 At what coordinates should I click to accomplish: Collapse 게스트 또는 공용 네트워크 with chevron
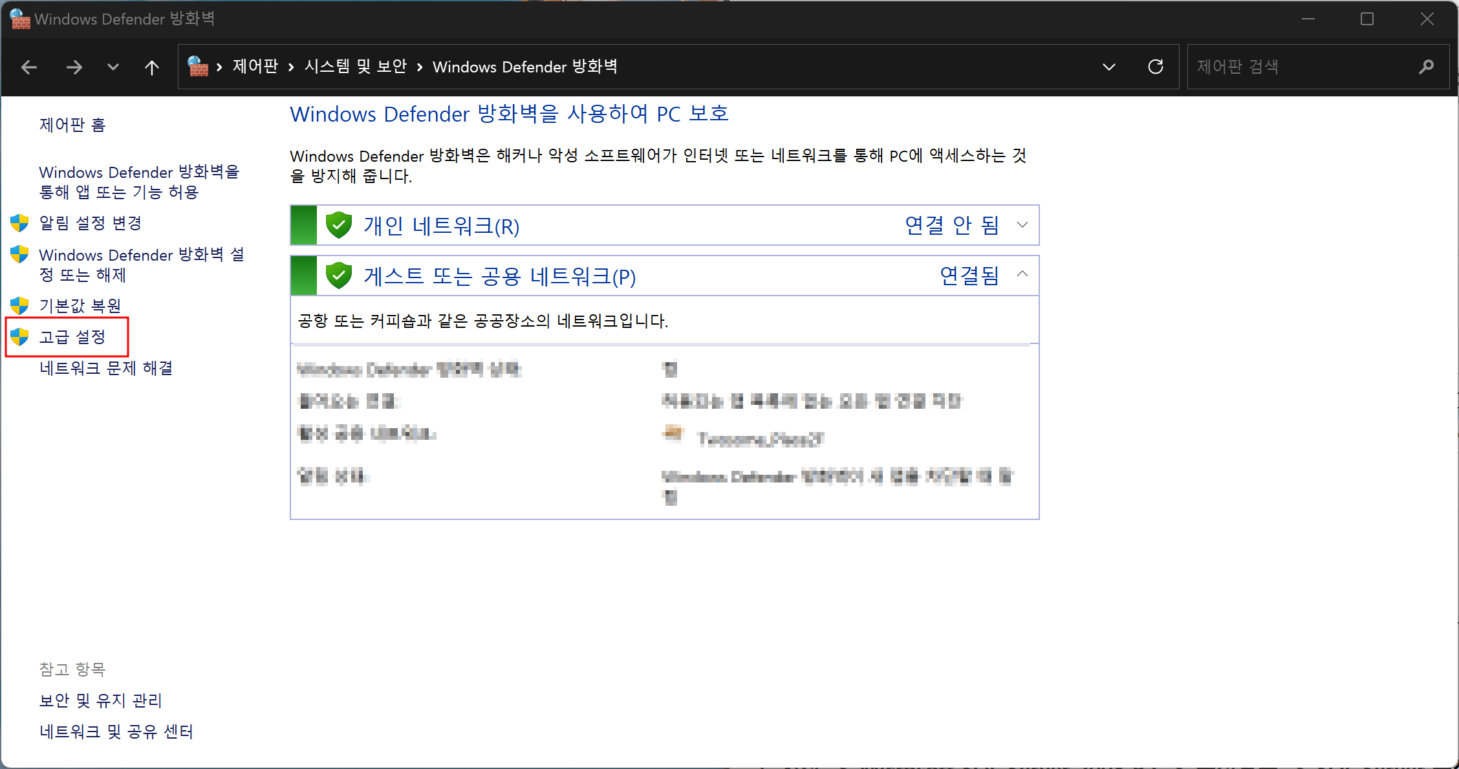(1022, 274)
